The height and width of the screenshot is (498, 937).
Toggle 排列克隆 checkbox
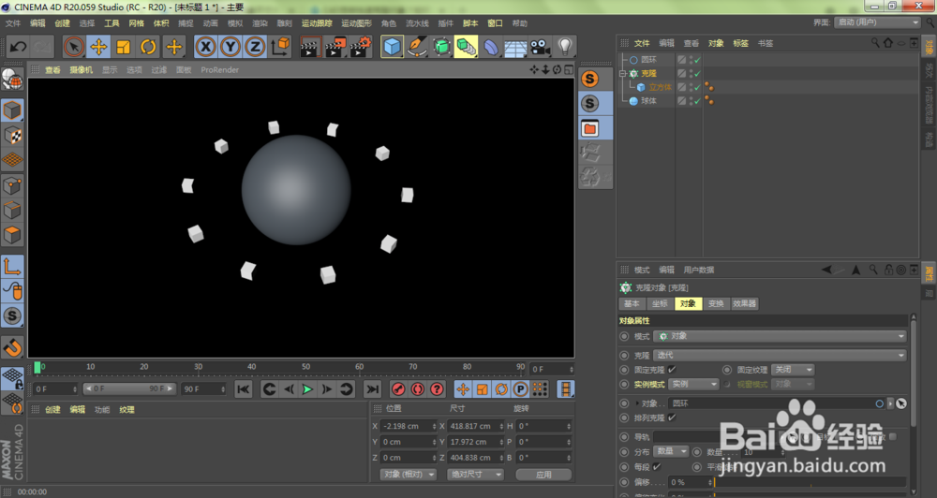click(672, 417)
